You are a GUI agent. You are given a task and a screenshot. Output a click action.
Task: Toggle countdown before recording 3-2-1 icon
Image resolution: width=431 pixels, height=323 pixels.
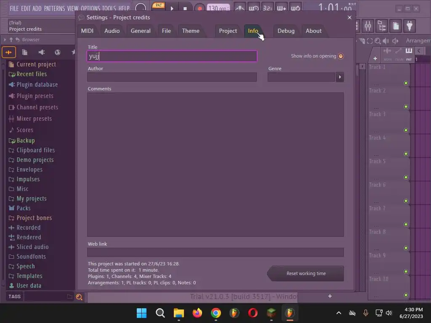(267, 8)
